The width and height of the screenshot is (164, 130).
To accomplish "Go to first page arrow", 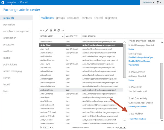I will pos(41,127).
